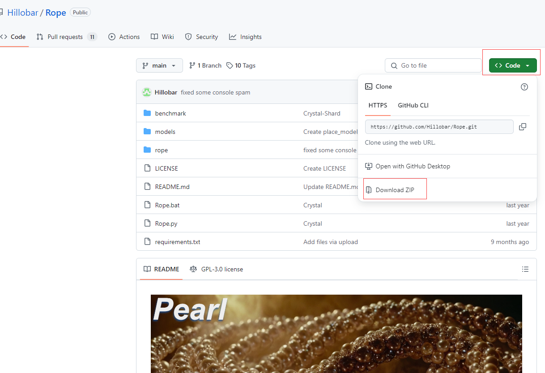The width and height of the screenshot is (545, 373).
Task: Click the rope folder icon
Action: (147, 150)
